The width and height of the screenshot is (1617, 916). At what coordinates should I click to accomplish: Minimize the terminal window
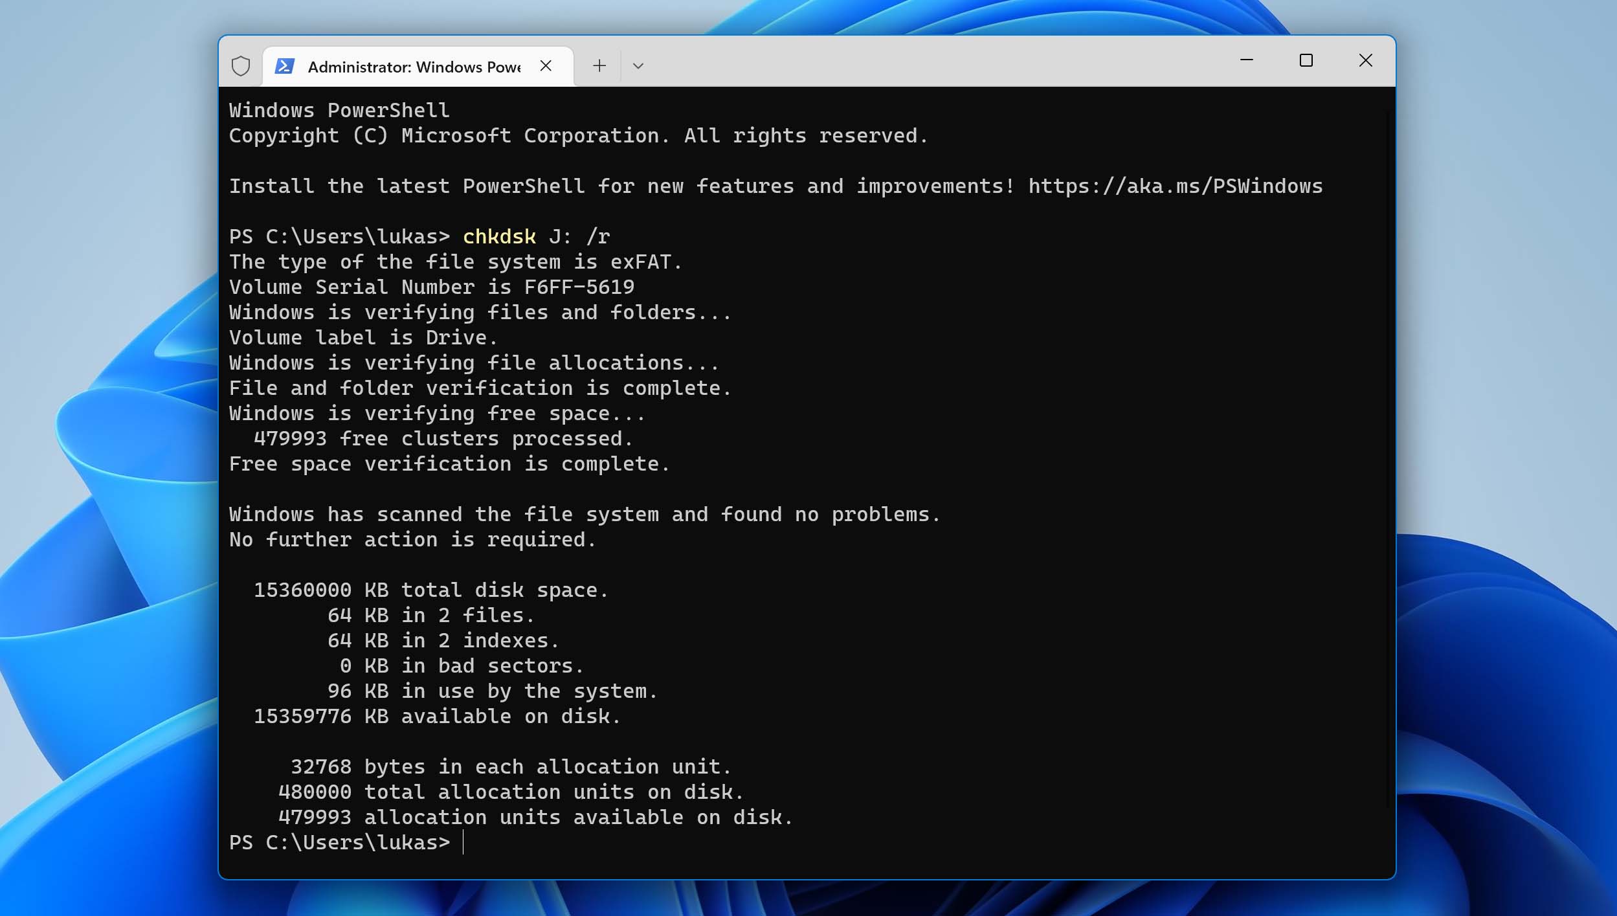[x=1246, y=60]
